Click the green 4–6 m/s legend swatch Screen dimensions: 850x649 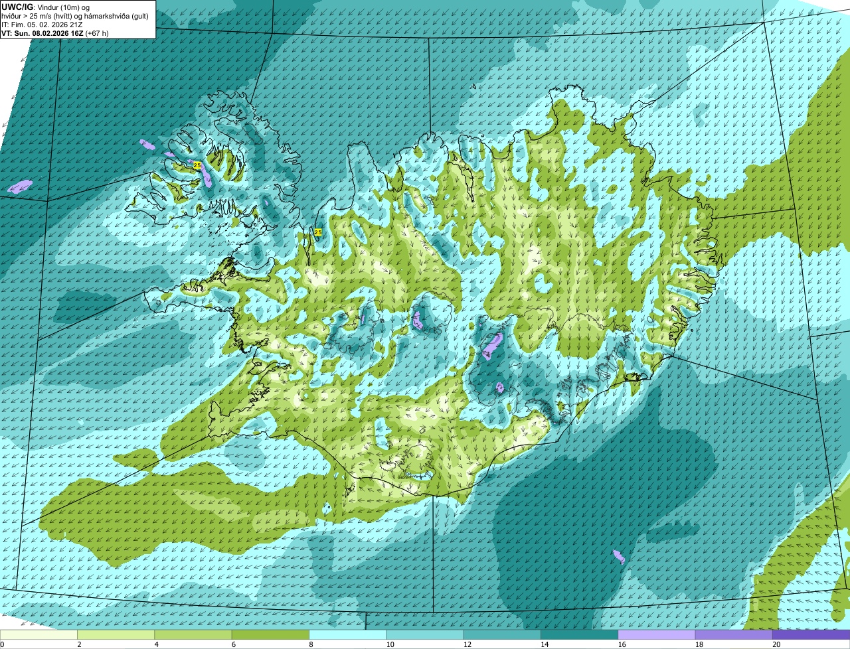click(193, 635)
